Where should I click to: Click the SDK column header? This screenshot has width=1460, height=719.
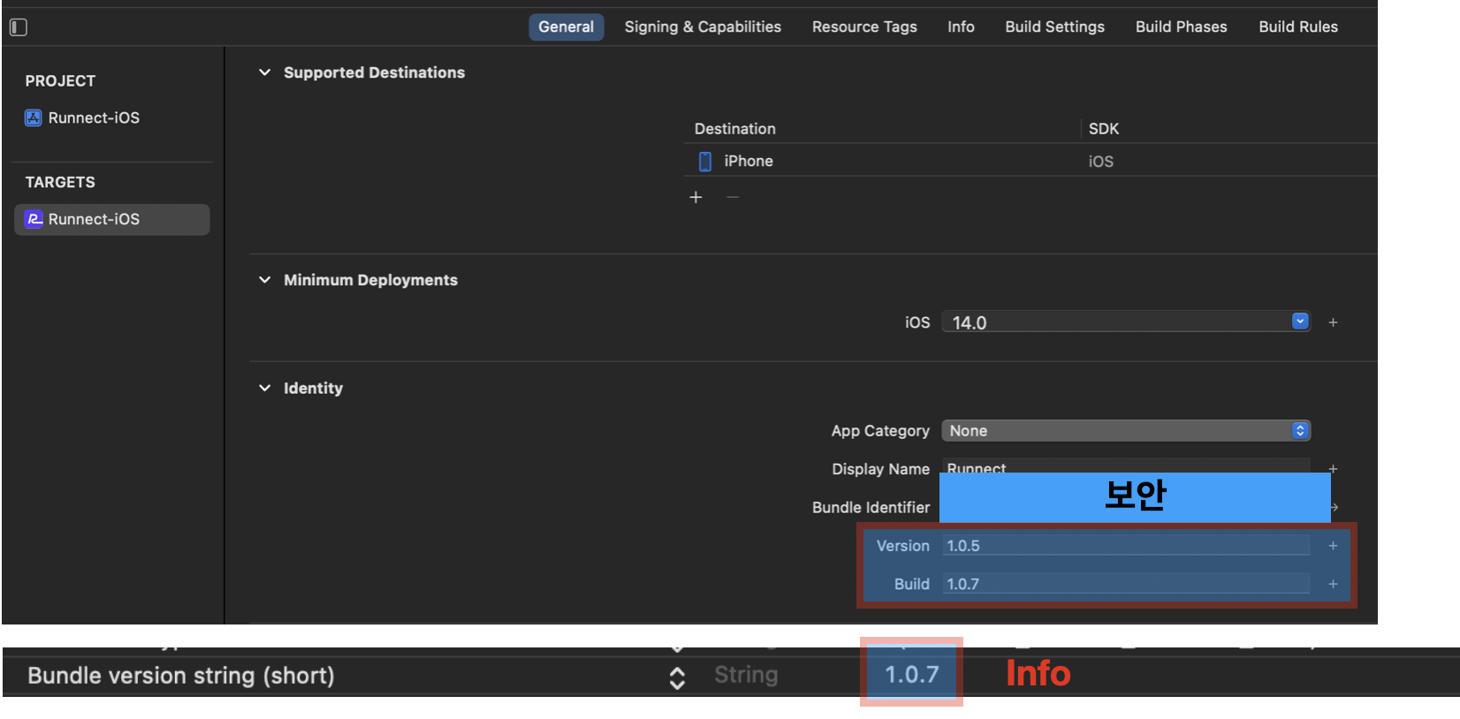(x=1104, y=129)
